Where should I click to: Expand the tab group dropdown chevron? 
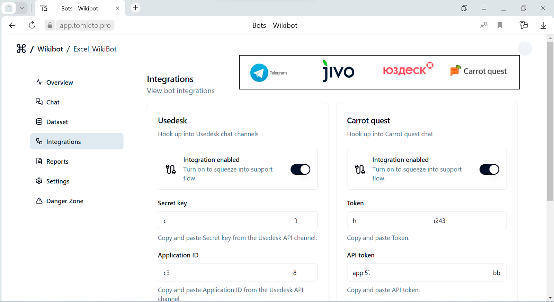tap(22, 8)
